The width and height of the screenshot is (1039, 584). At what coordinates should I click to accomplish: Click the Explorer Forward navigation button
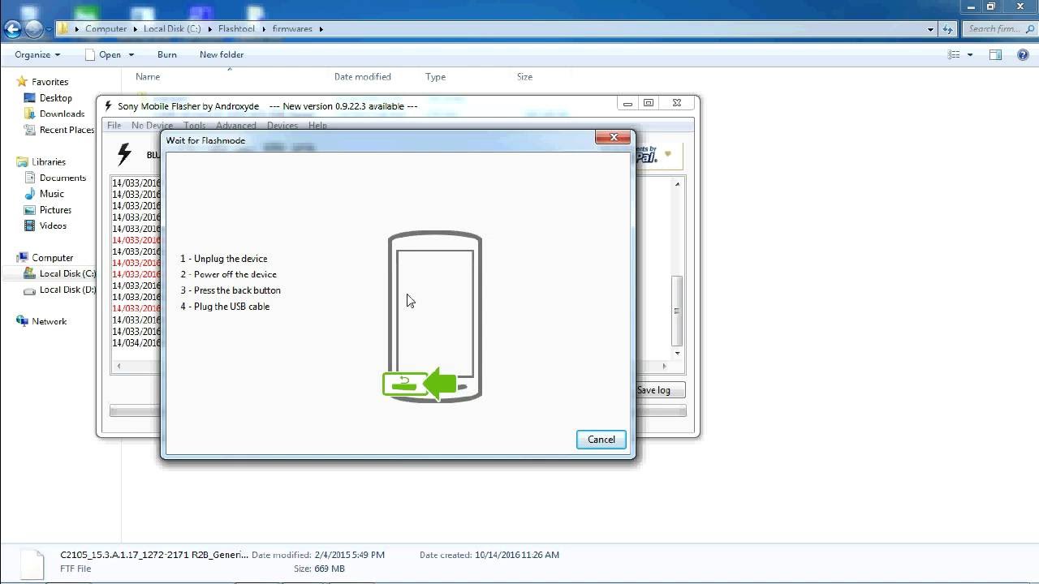pyautogui.click(x=33, y=29)
